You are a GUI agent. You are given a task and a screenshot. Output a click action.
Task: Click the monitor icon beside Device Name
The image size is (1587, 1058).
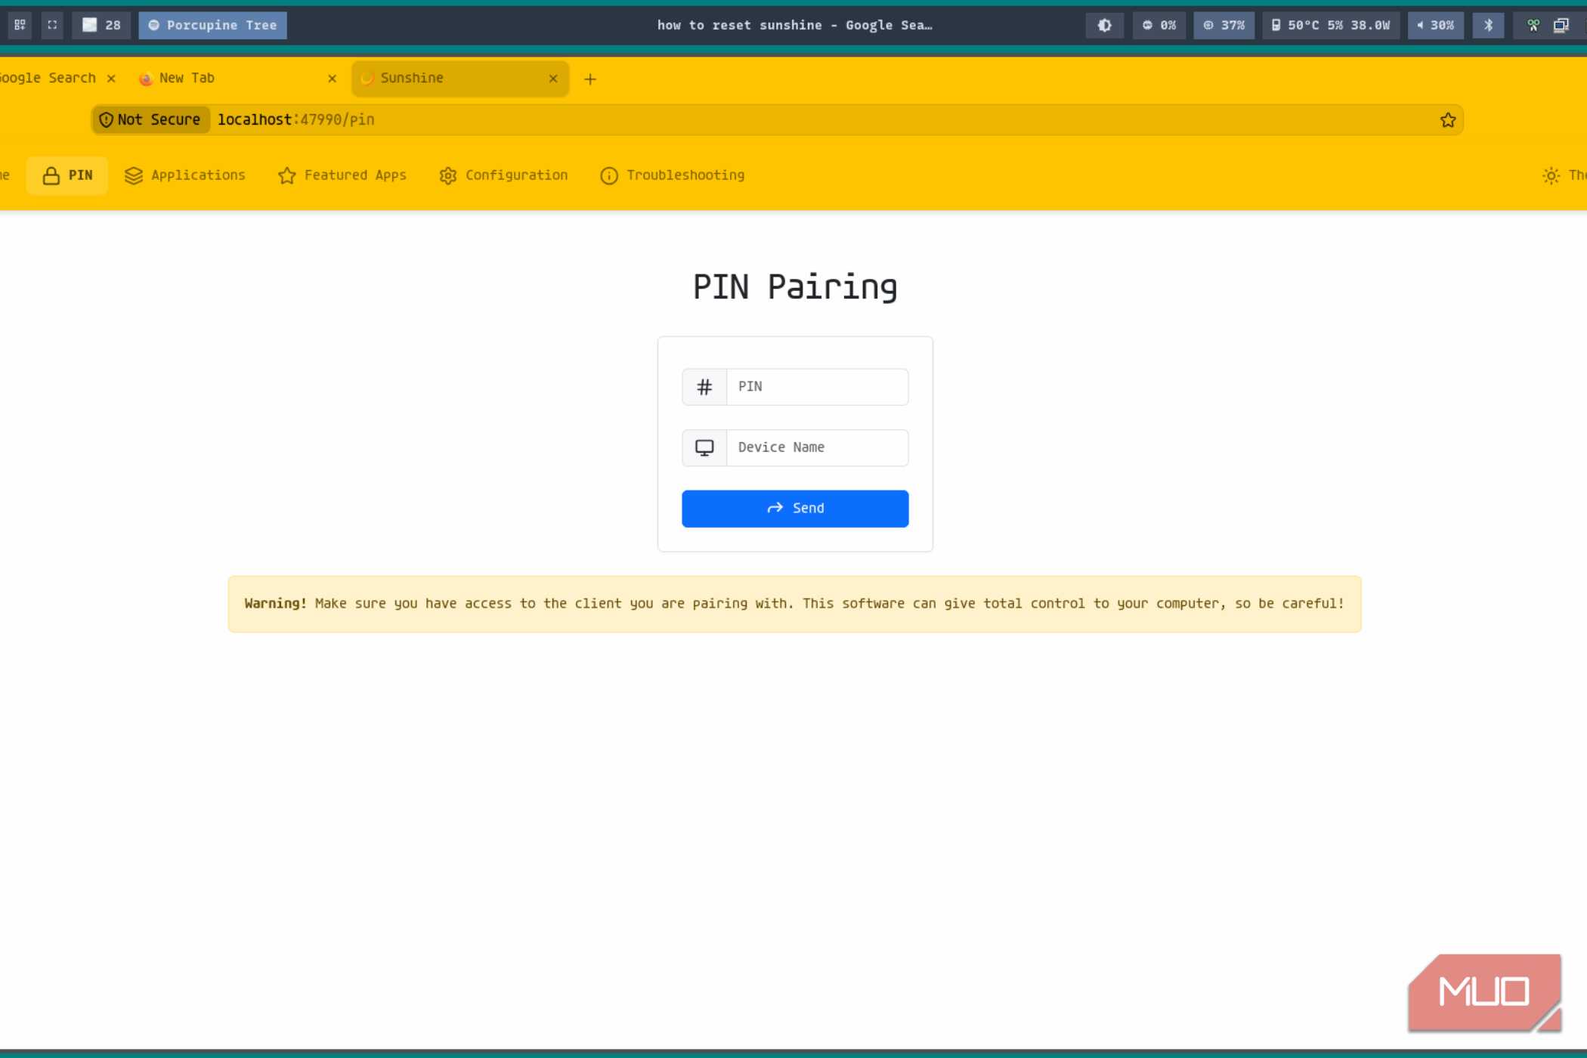coord(704,447)
